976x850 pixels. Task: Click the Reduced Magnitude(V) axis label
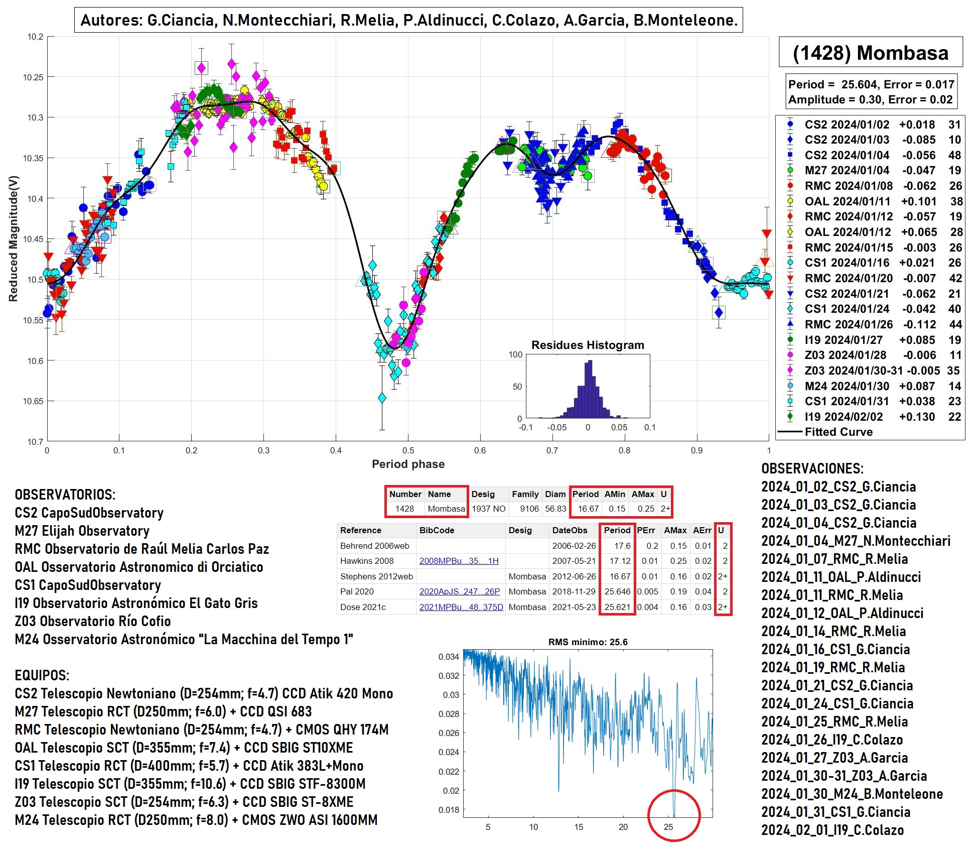13,238
